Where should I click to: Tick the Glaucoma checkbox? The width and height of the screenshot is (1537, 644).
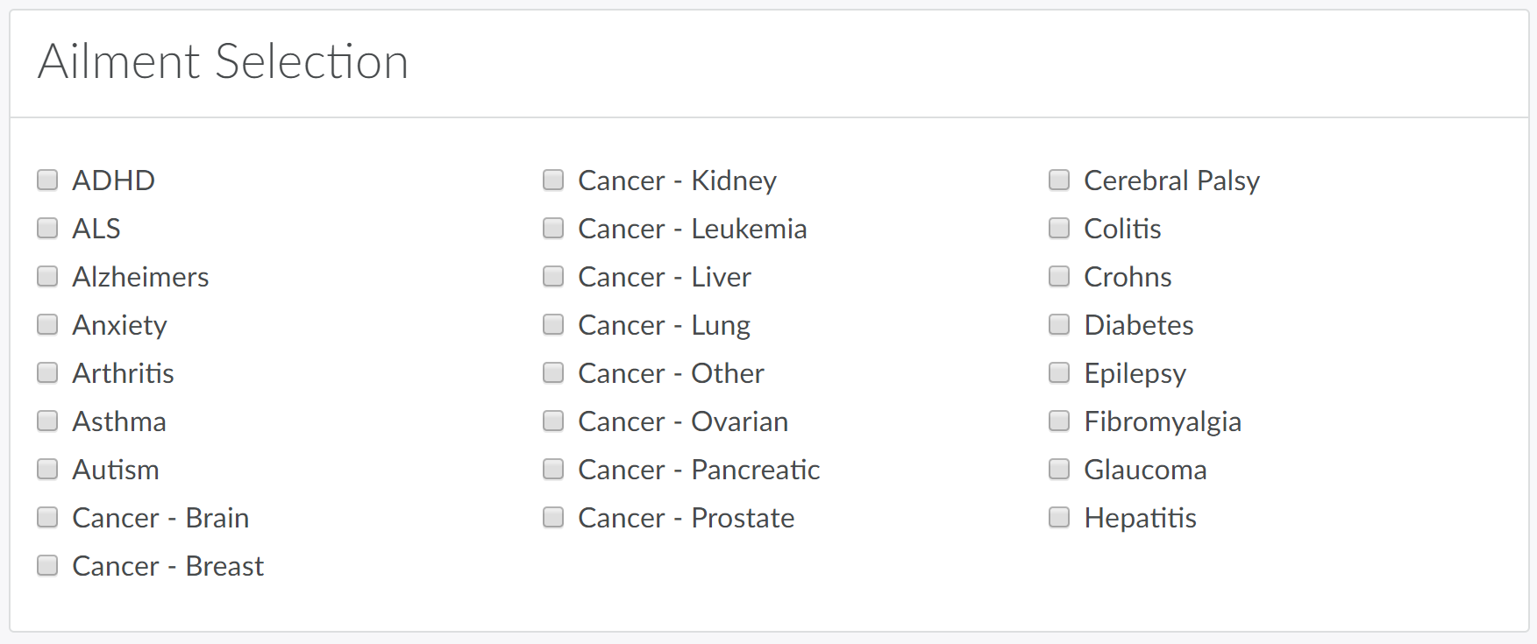1059,469
